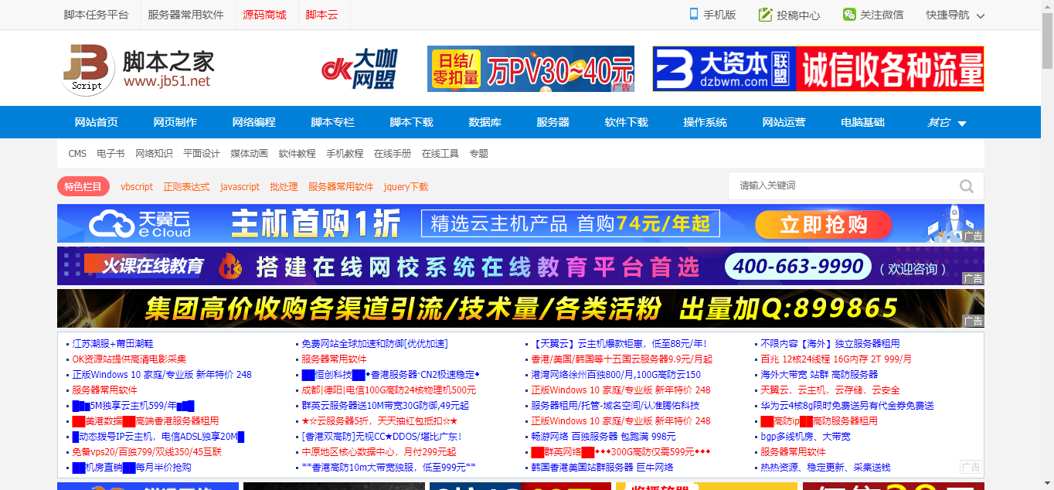Screen dimensions: 1054x490
Task: Open 百兆 12核24线程 server ad
Action: tap(836, 359)
